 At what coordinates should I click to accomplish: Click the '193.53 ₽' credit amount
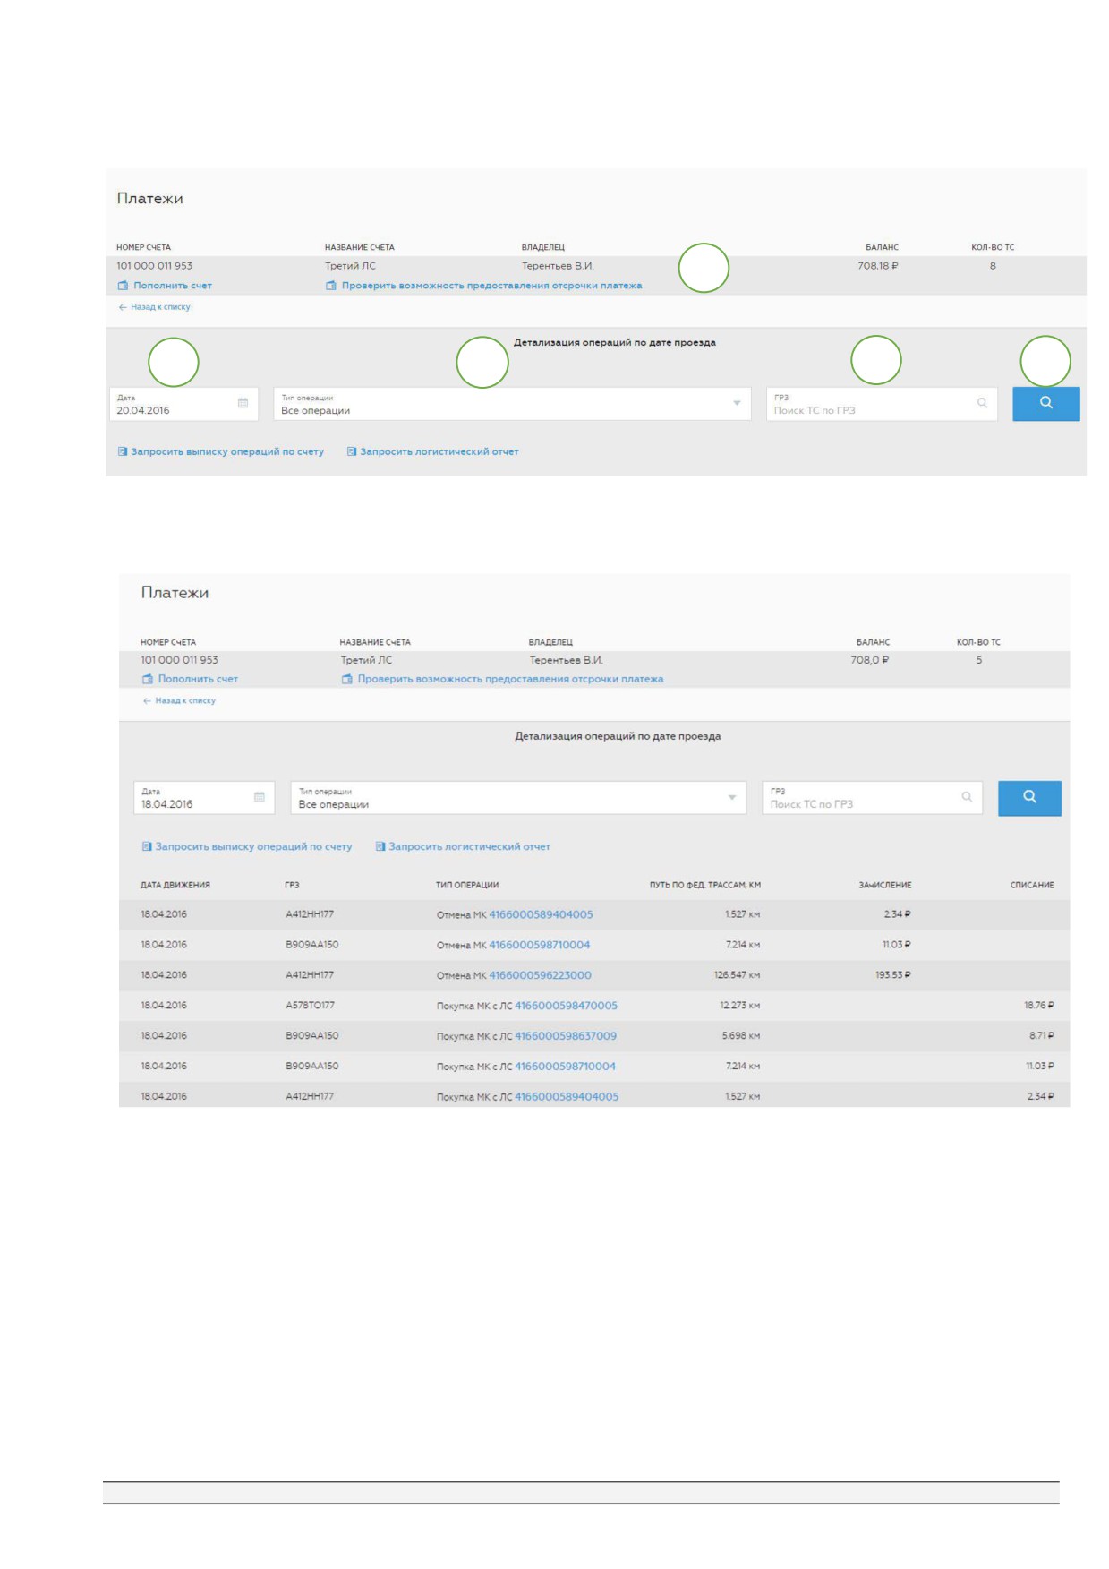point(892,975)
